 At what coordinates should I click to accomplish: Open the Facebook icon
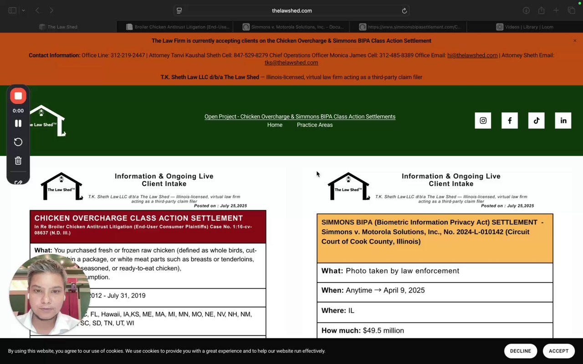click(510, 121)
